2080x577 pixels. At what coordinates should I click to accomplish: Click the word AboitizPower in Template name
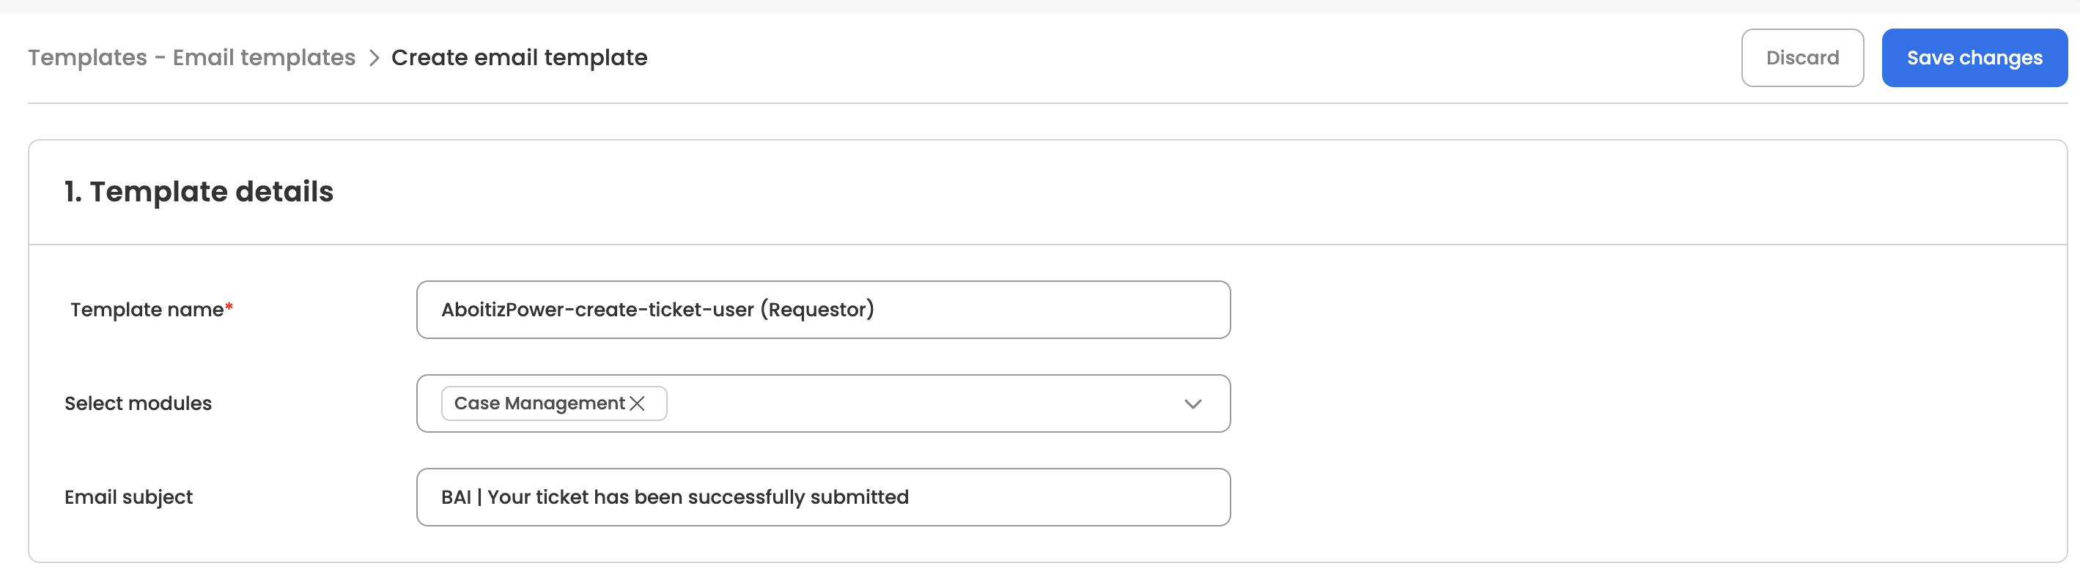[x=502, y=310]
